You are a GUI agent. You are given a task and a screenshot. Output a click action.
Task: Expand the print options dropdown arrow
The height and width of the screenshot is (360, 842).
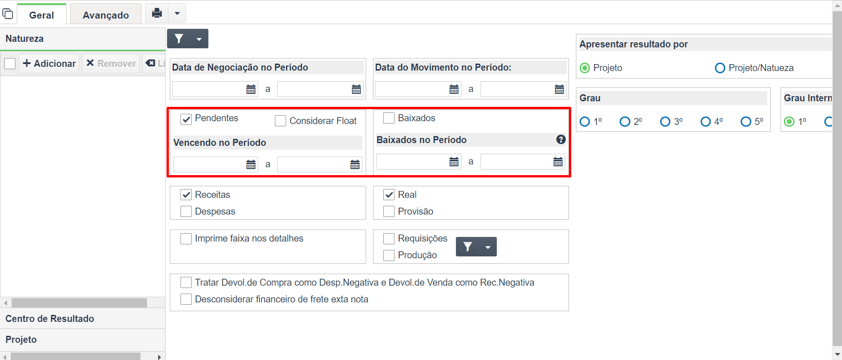coord(177,13)
